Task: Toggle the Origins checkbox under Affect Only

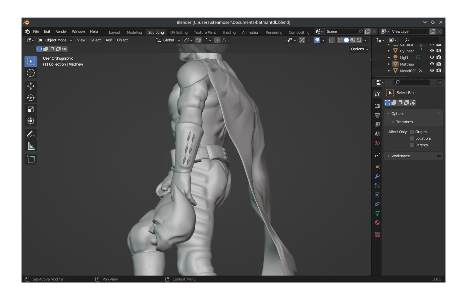Action: 412,132
